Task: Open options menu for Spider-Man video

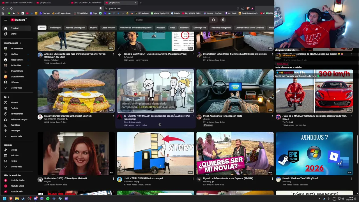Action: tap(113, 178)
